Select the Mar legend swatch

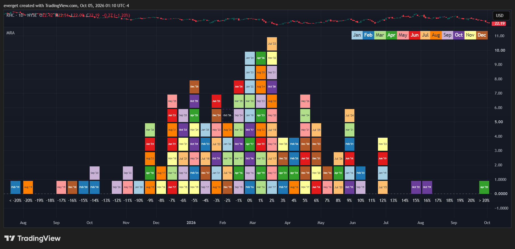coord(380,35)
